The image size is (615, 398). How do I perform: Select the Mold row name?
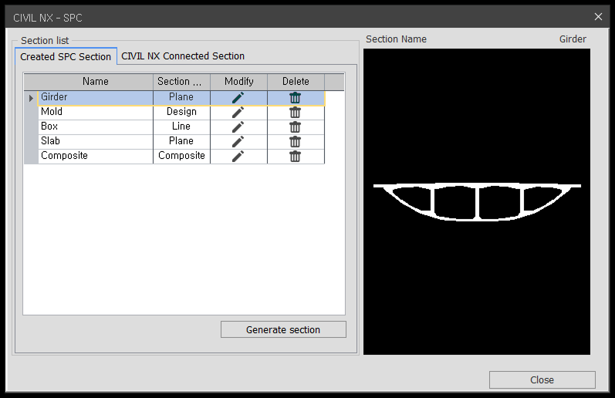(x=96, y=113)
